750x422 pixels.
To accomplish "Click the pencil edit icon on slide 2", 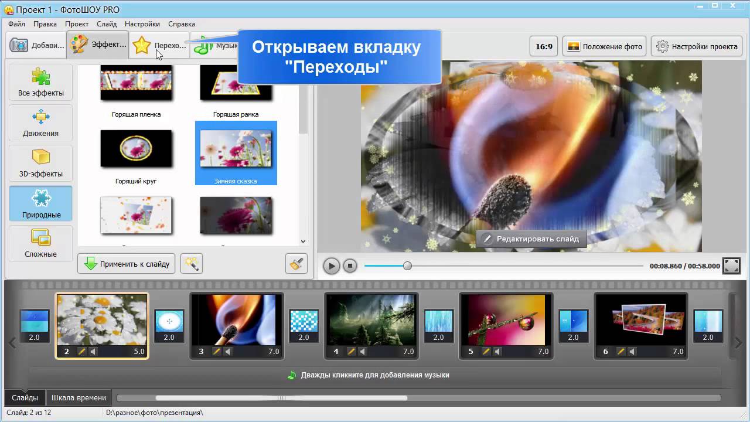I will [81, 352].
